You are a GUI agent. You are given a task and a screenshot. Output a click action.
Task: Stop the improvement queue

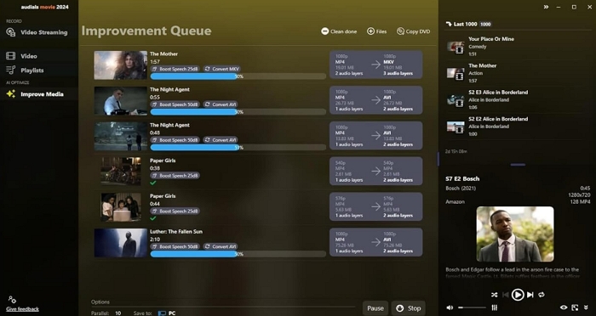[x=408, y=308]
